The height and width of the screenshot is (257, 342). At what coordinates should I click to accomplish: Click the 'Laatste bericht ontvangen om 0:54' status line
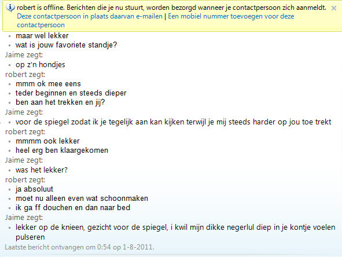(80, 247)
